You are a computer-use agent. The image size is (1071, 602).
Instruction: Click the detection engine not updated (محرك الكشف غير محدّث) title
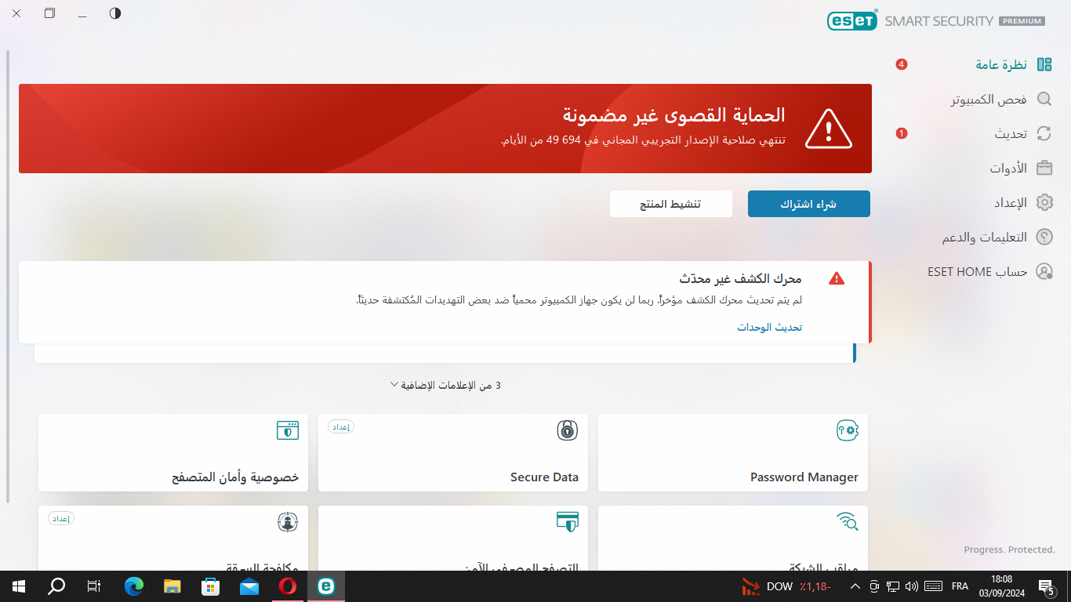point(740,278)
